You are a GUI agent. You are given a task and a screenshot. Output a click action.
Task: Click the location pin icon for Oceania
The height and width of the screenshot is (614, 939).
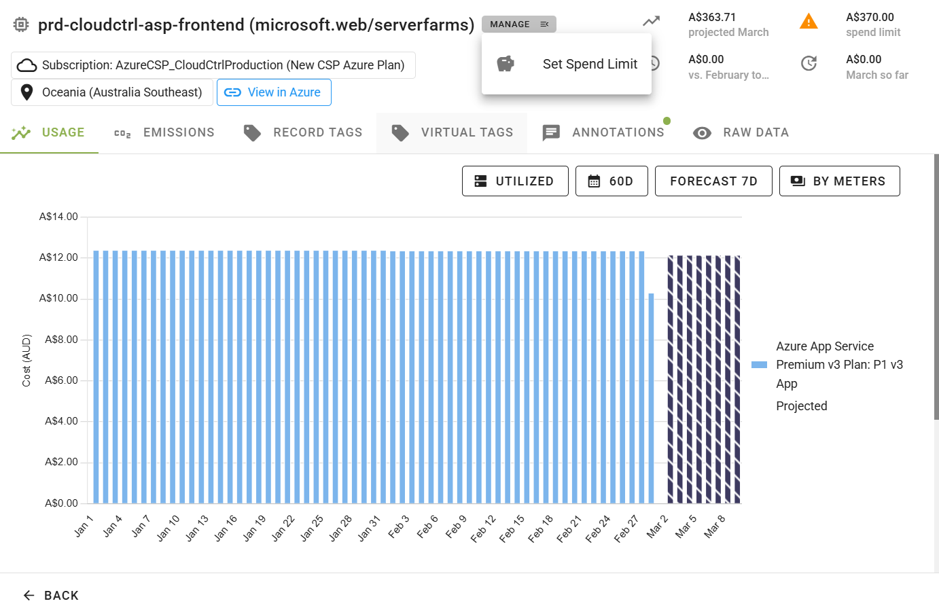click(27, 92)
